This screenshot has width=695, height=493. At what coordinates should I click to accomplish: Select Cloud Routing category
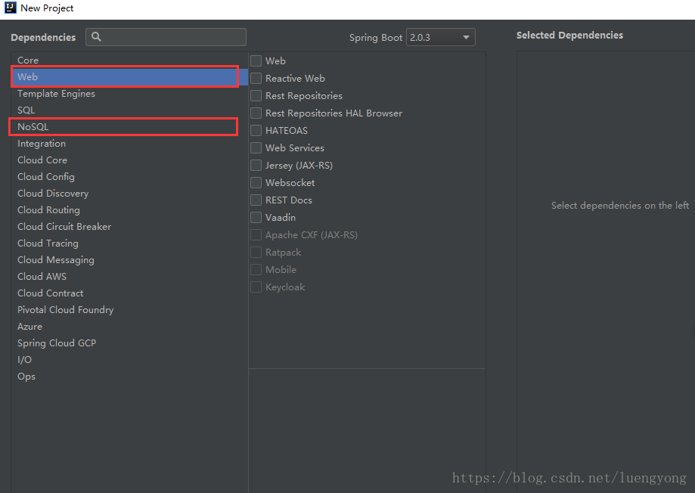click(129, 209)
